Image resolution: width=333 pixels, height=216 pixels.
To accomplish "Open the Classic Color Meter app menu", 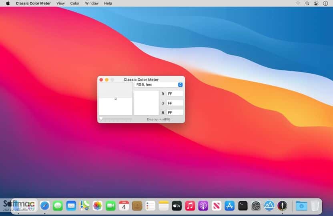I will pos(33,3).
